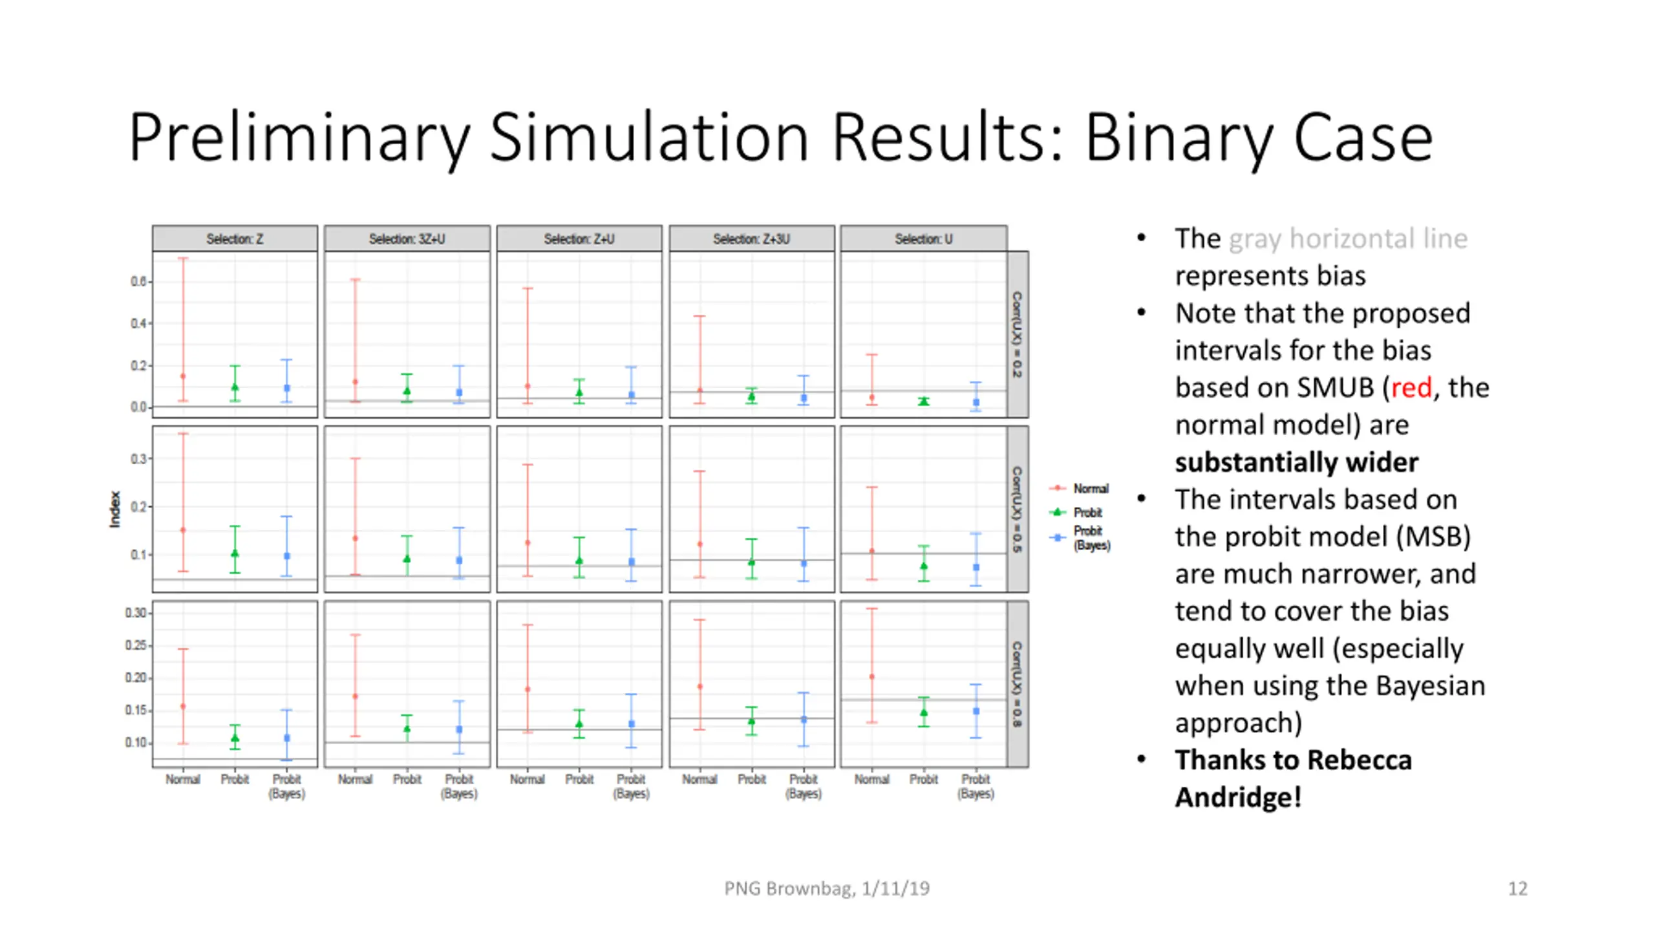Click the 0.6 y-axis tick label
The width and height of the screenshot is (1655, 931).
point(138,281)
